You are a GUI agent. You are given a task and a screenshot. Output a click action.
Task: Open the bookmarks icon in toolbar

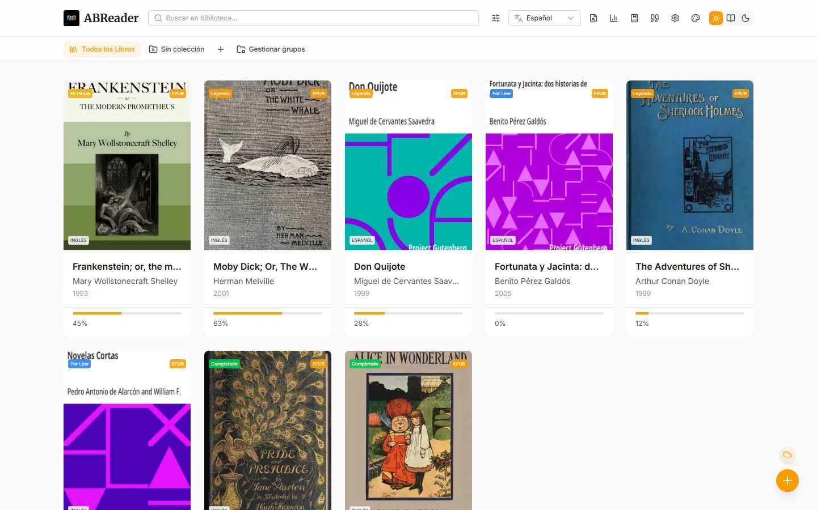634,18
